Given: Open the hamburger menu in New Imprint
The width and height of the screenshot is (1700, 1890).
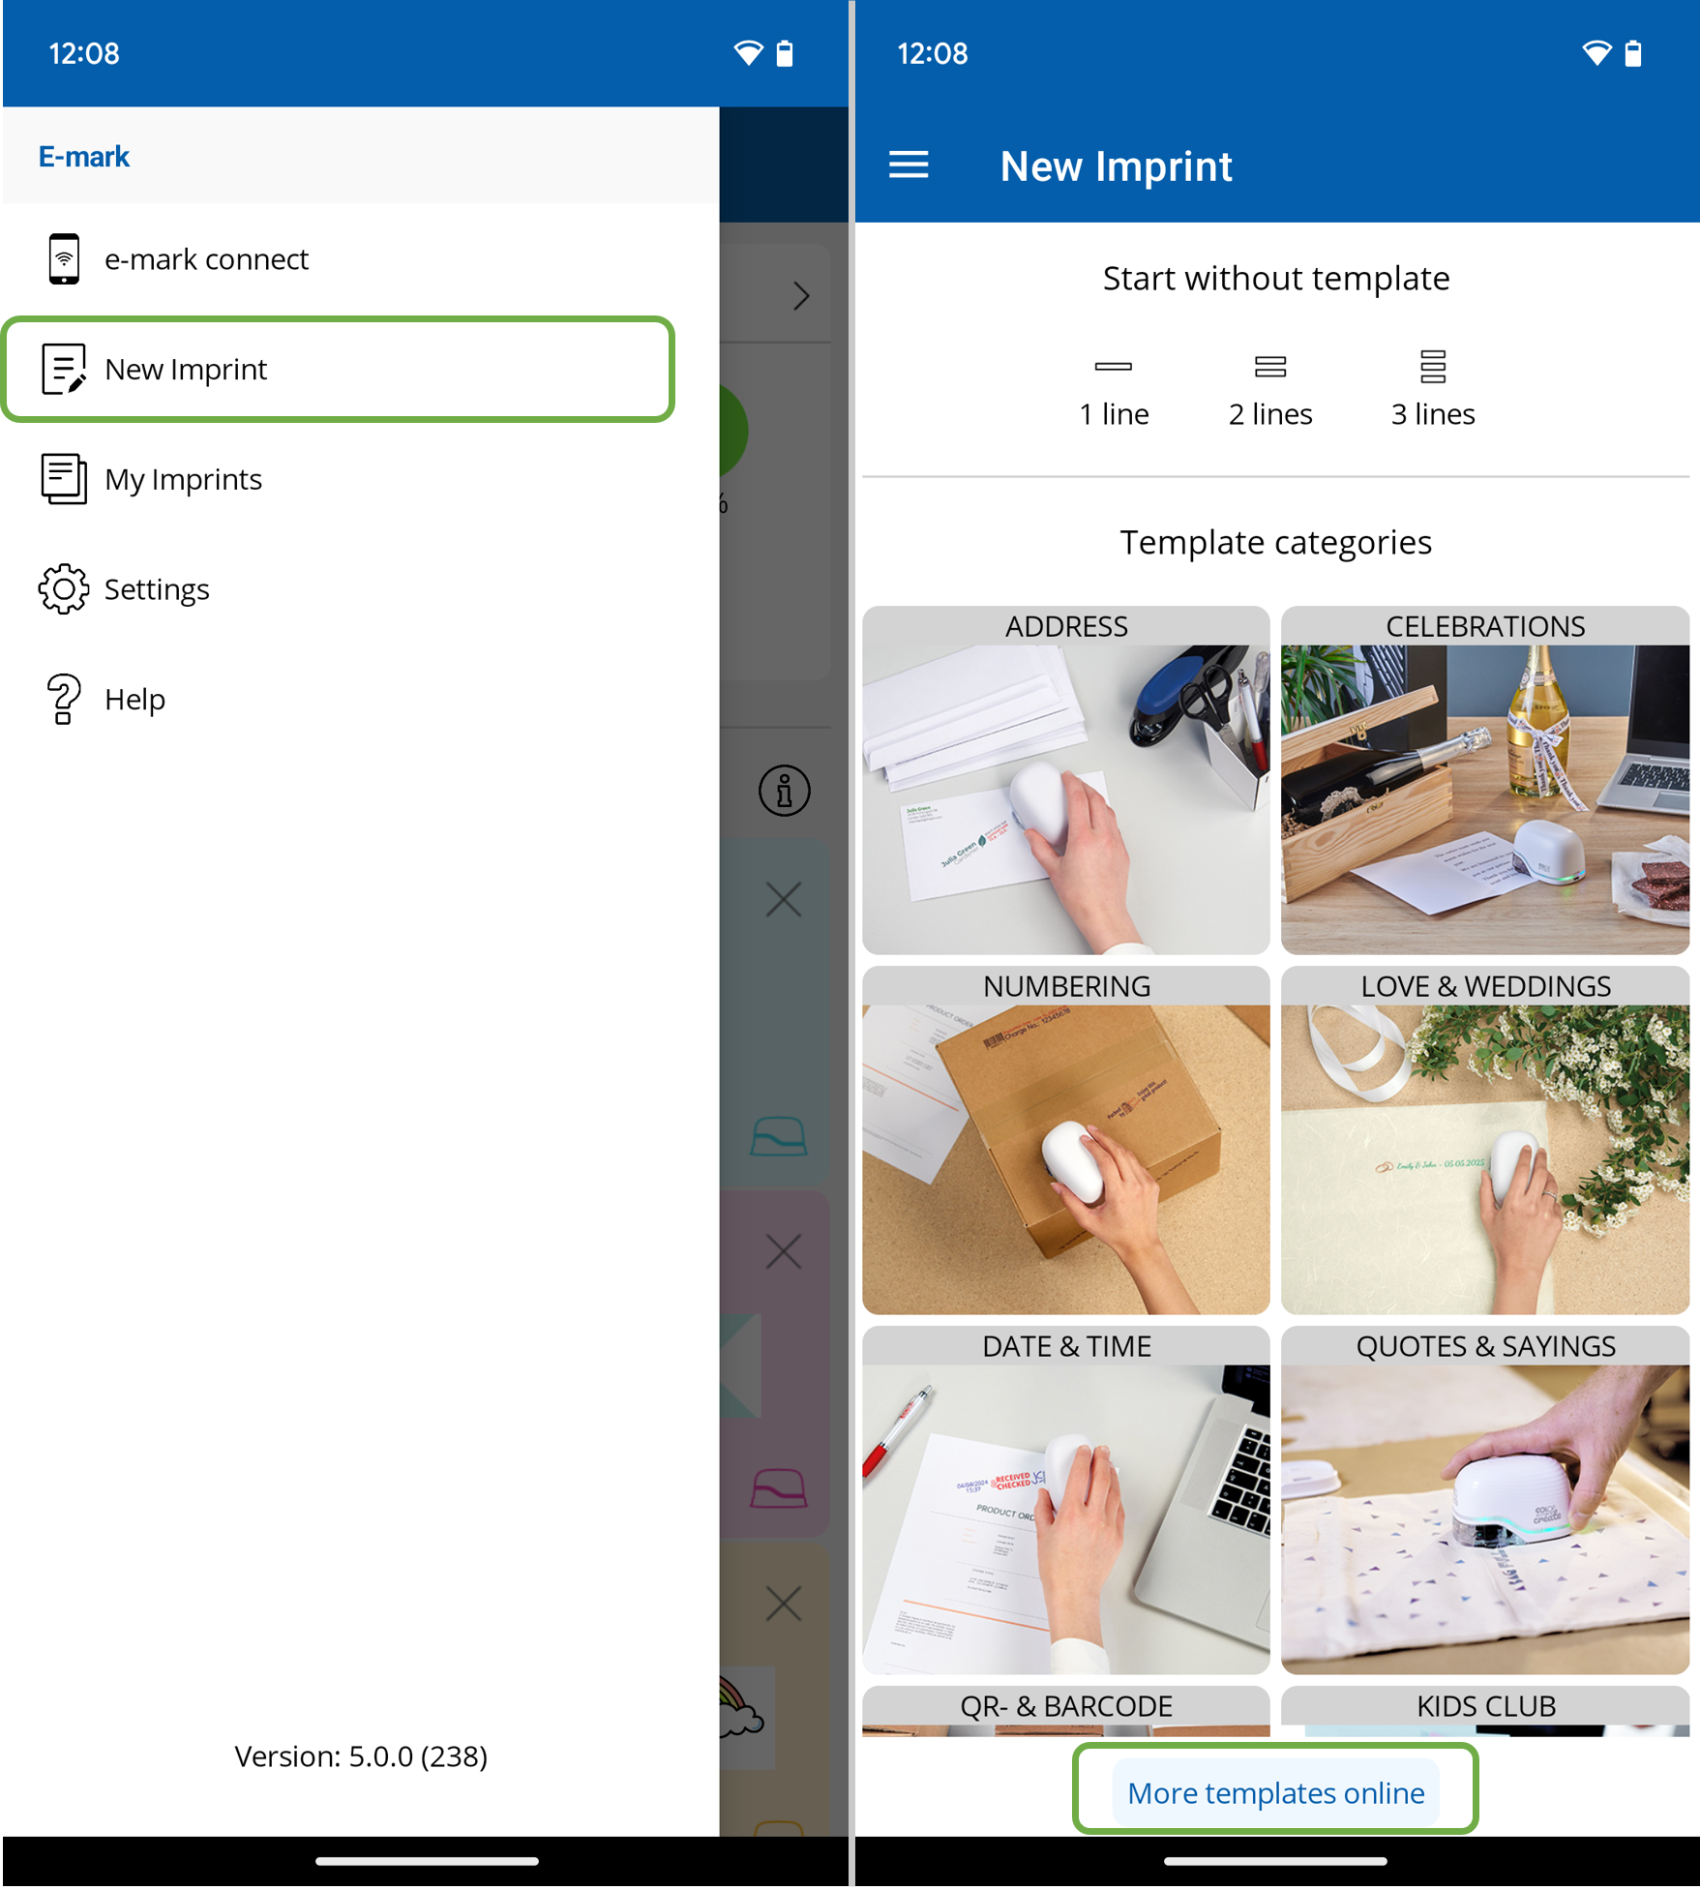Looking at the screenshot, I should (x=908, y=165).
